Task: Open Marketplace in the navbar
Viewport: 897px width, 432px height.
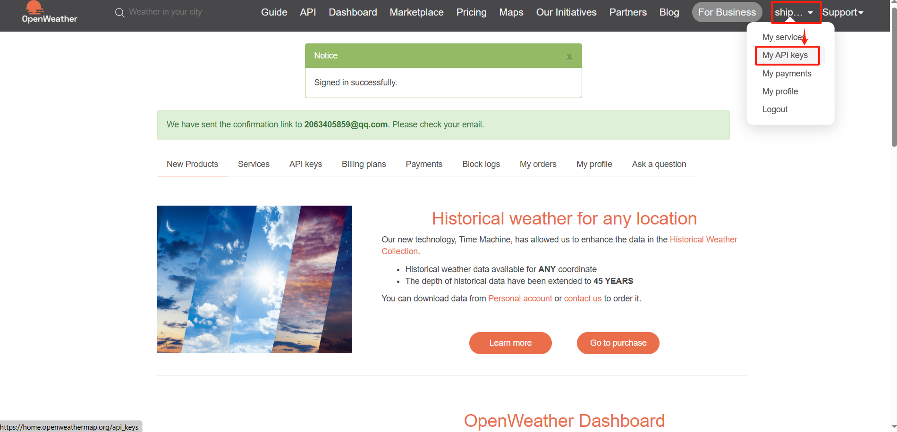Action: click(x=416, y=12)
